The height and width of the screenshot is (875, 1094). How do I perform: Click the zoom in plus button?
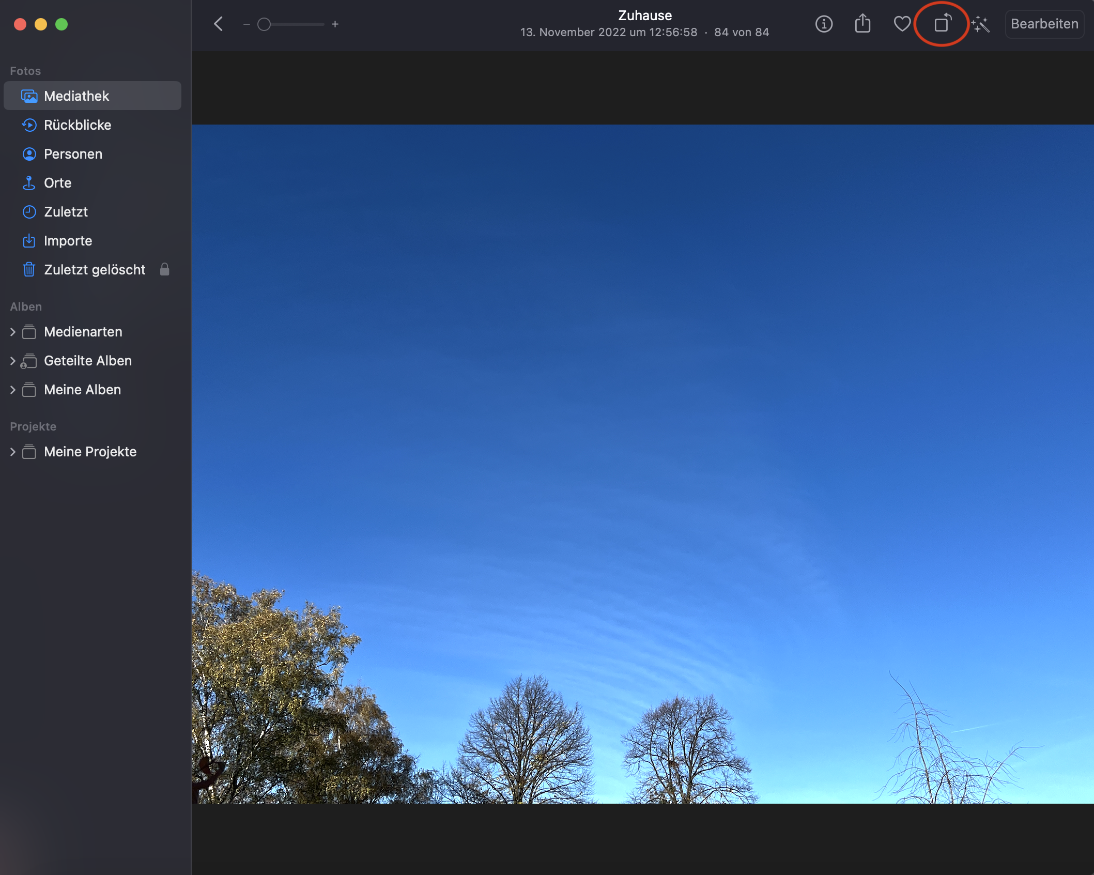coord(335,24)
